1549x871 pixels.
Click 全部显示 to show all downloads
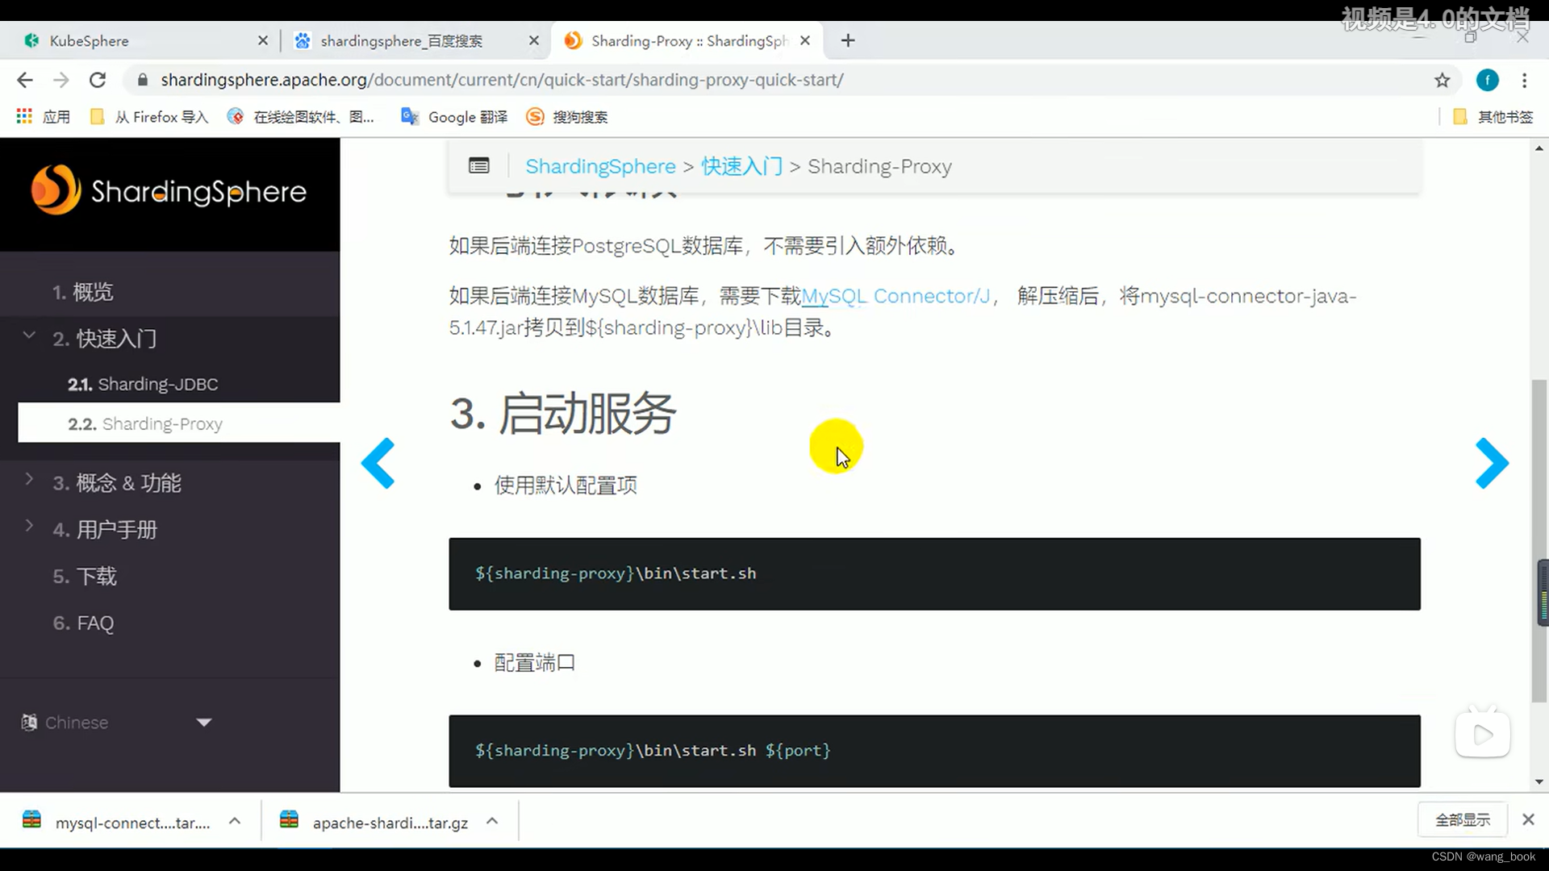pyautogui.click(x=1462, y=820)
